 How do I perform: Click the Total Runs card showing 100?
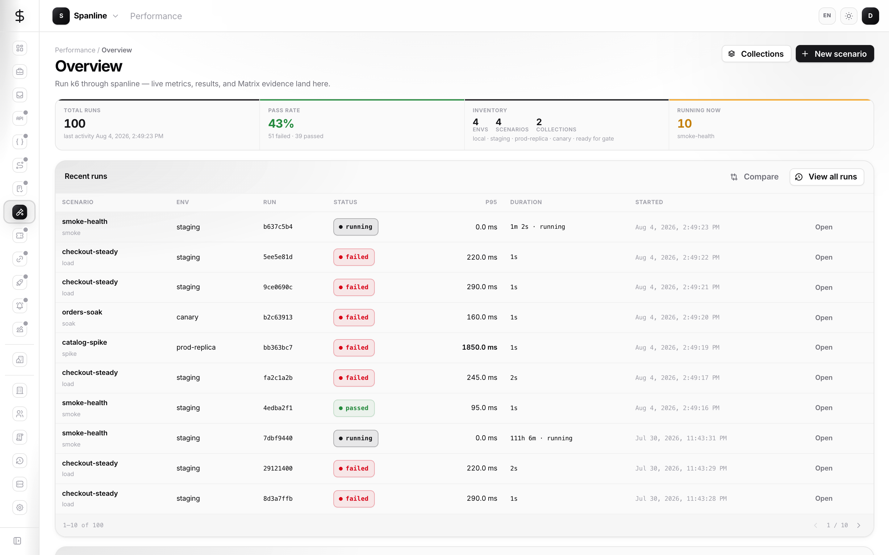tap(157, 125)
